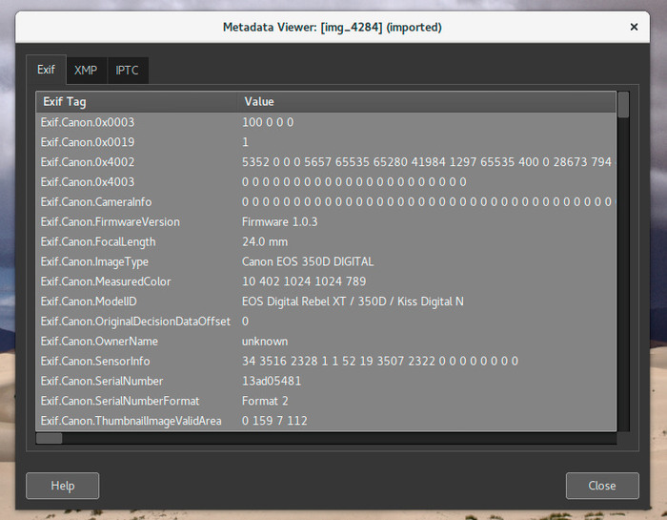
Task: Select the Exif.Canon.0x0003 row
Action: click(x=326, y=122)
